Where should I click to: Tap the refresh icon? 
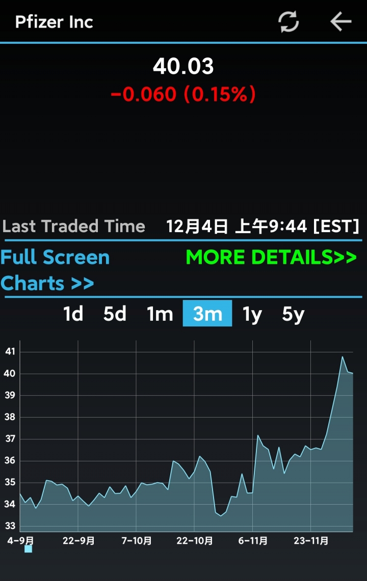pyautogui.click(x=289, y=21)
